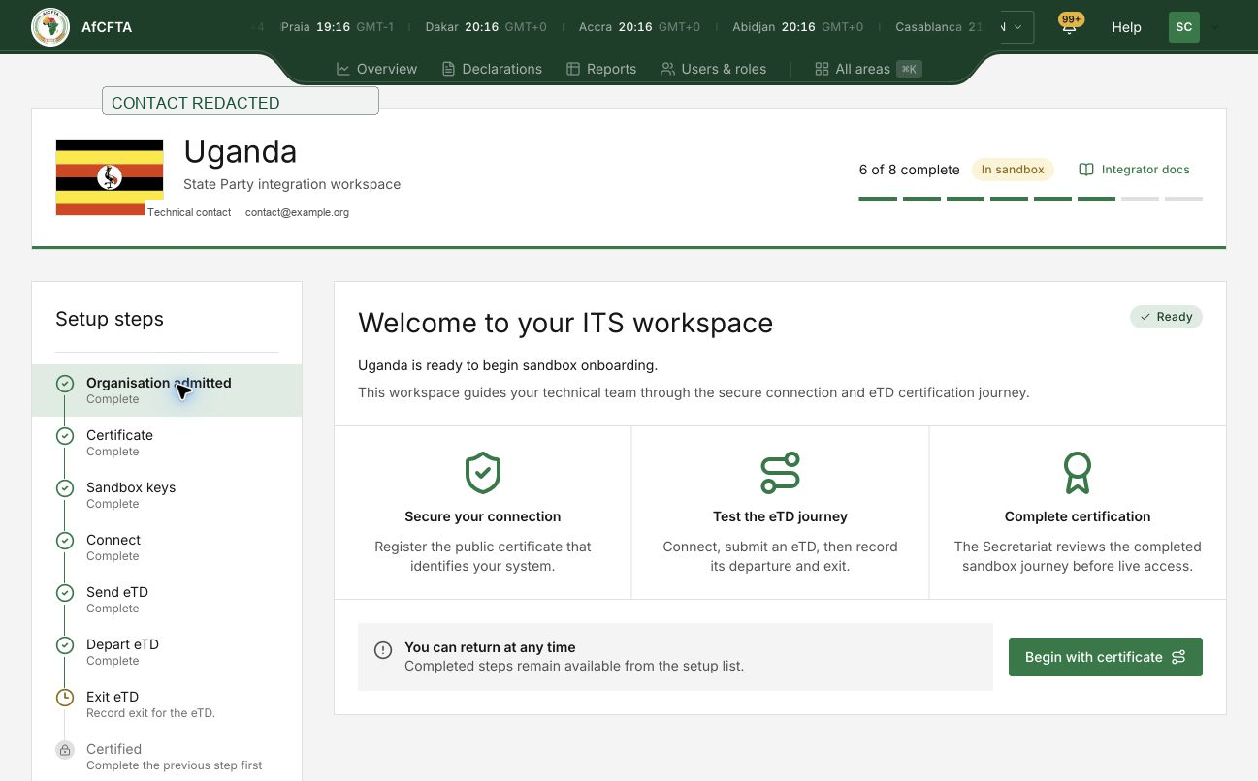This screenshot has height=781, width=1258.
Task: Click the Connect step checkmark icon
Action: click(65, 541)
